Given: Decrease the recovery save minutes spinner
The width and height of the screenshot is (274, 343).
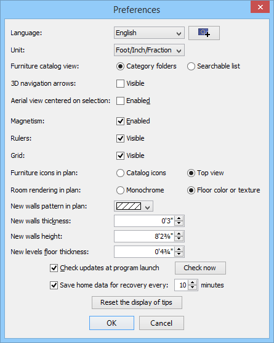Looking at the screenshot, I should [x=193, y=287].
